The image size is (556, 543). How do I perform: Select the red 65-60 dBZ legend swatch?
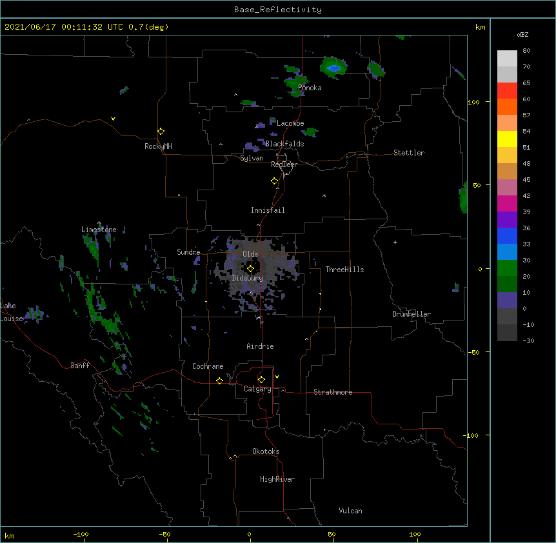click(x=507, y=90)
